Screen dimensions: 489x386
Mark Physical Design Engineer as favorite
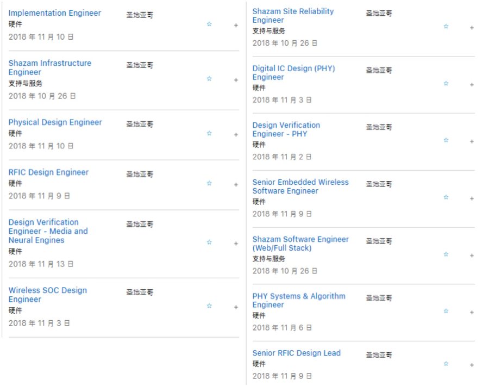pyautogui.click(x=209, y=133)
